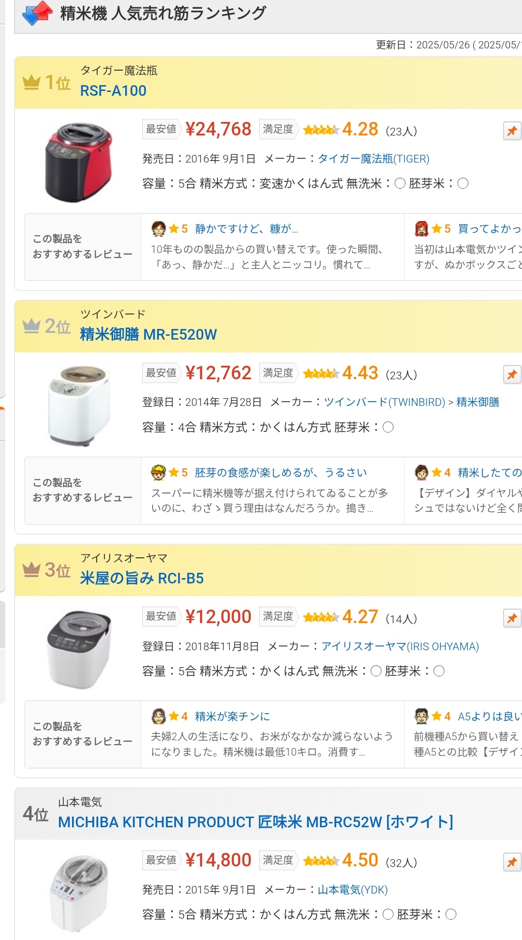Screen dimensions: 522x940
Task: Open 米屋の旨み RCI-B5 product link
Action: point(142,579)
